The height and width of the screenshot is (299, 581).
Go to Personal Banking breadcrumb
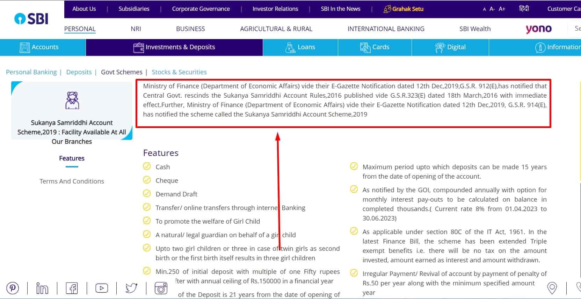[x=31, y=72]
